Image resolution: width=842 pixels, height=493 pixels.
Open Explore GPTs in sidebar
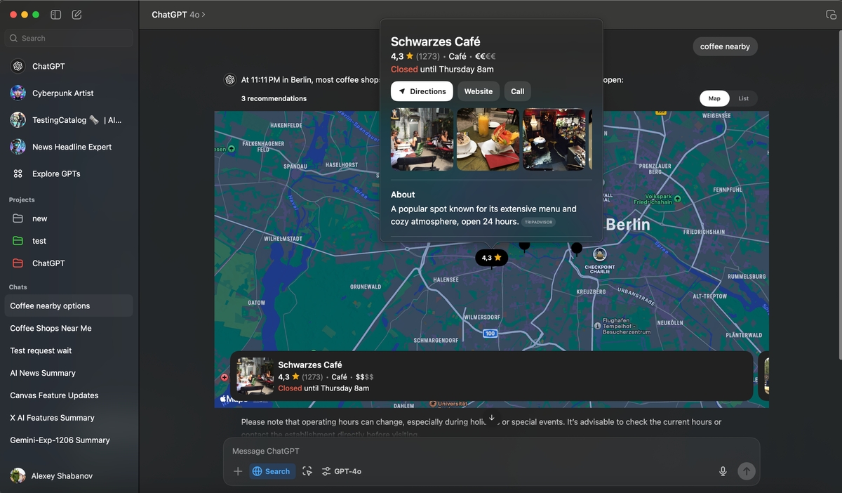tap(55, 173)
